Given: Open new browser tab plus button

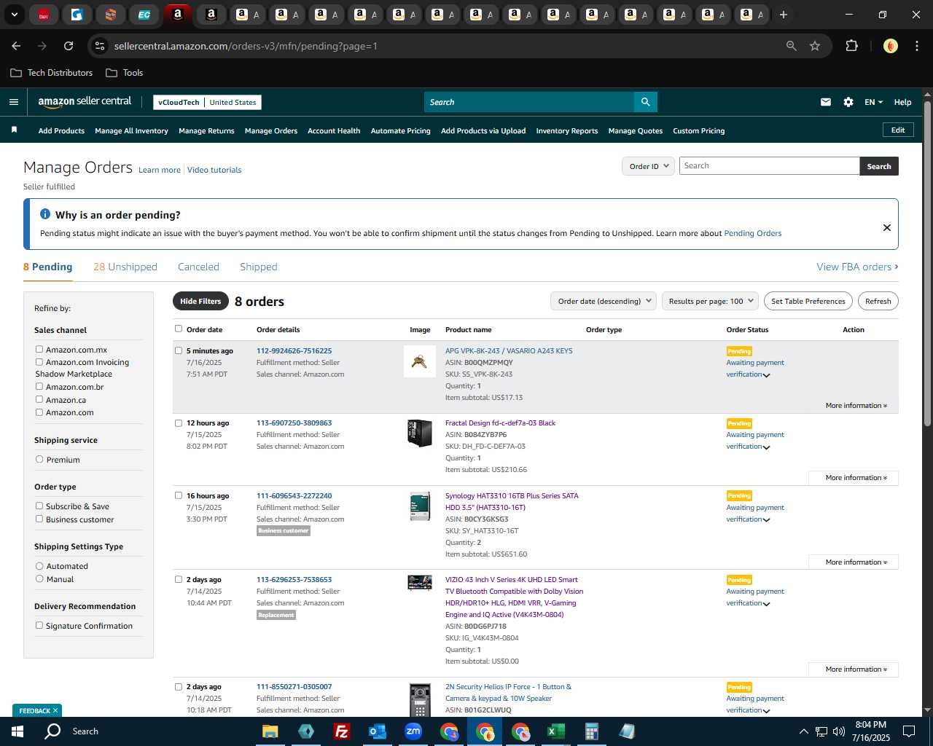Looking at the screenshot, I should (x=784, y=15).
